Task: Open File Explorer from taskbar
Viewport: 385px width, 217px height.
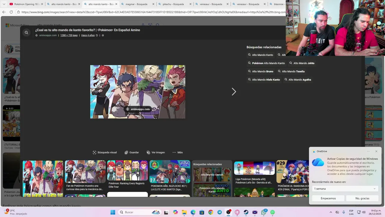Action: click(x=184, y=212)
